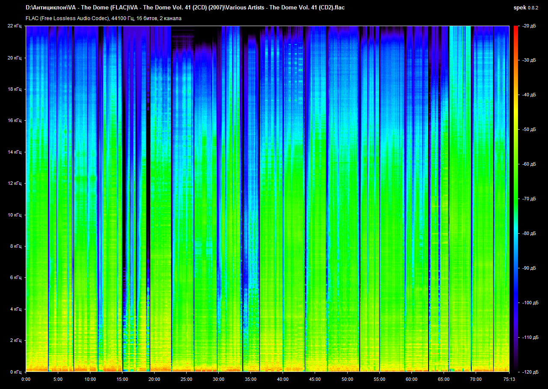Select the FLAC codec info line
Screen dimensions: 548x389
[x=103, y=18]
